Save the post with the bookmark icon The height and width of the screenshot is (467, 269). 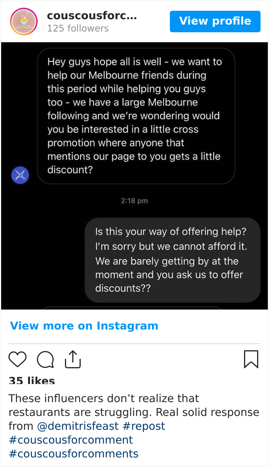[x=251, y=359]
